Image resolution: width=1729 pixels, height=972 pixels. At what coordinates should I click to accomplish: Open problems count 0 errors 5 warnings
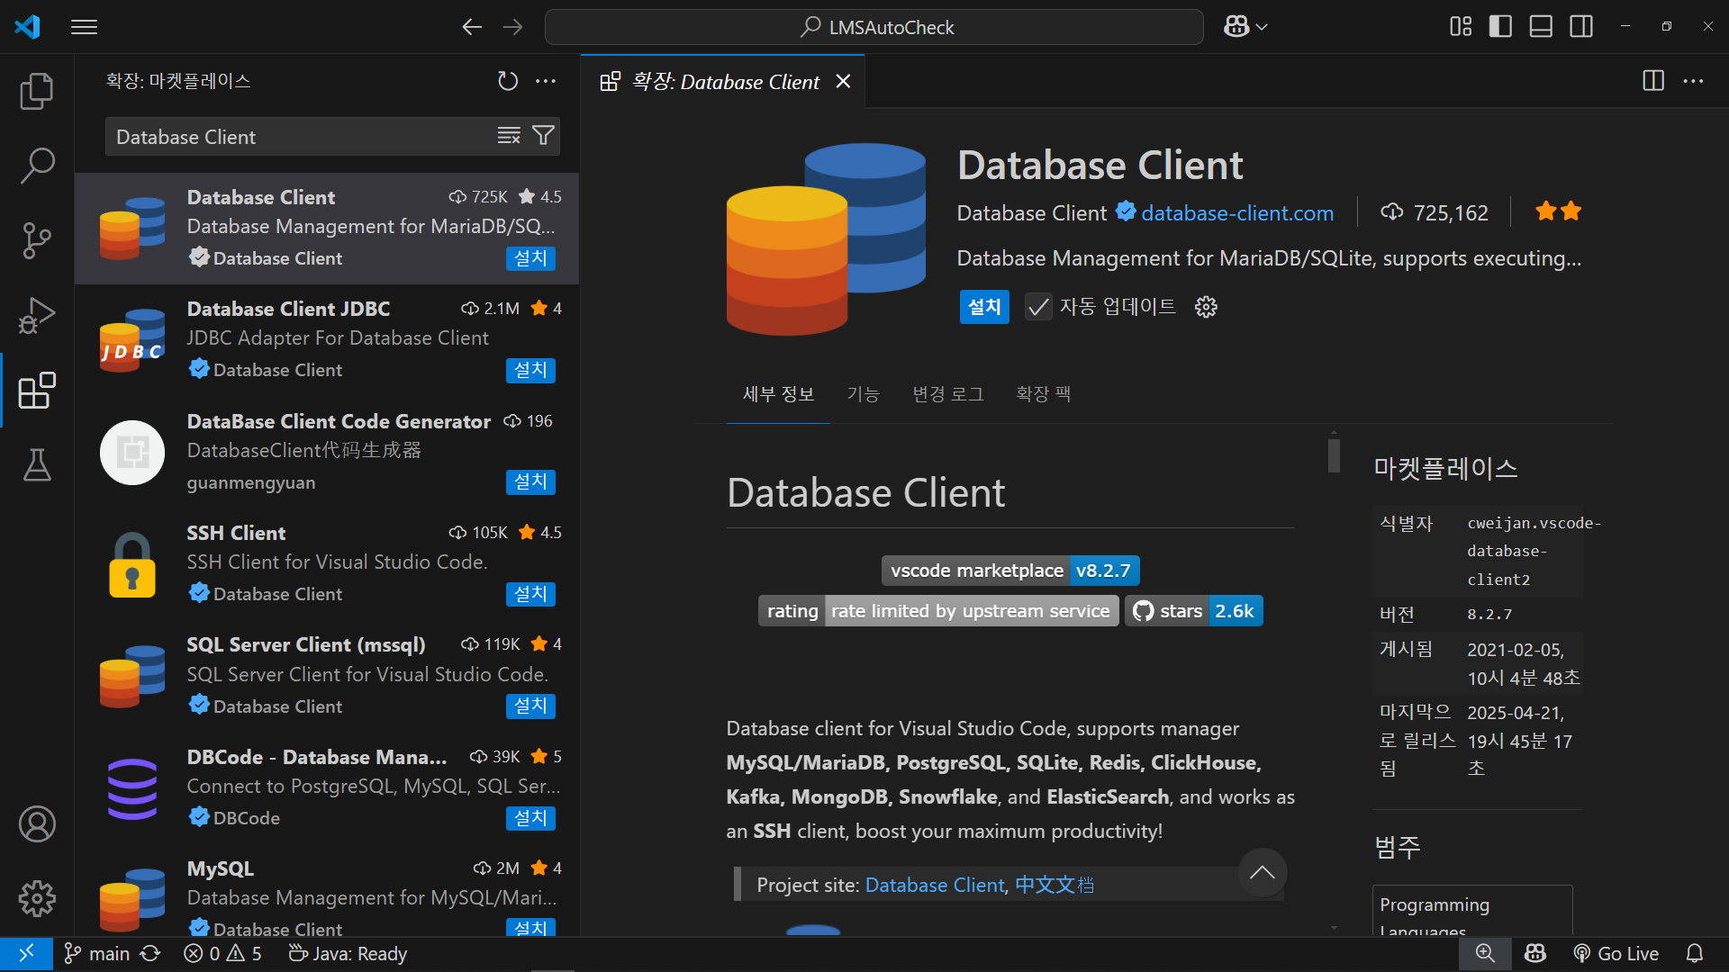coord(222,953)
